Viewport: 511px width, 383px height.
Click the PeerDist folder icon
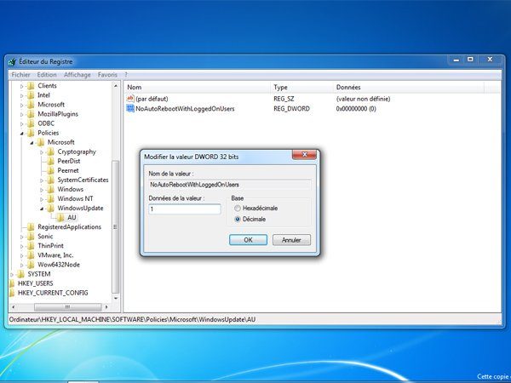pyautogui.click(x=50, y=161)
